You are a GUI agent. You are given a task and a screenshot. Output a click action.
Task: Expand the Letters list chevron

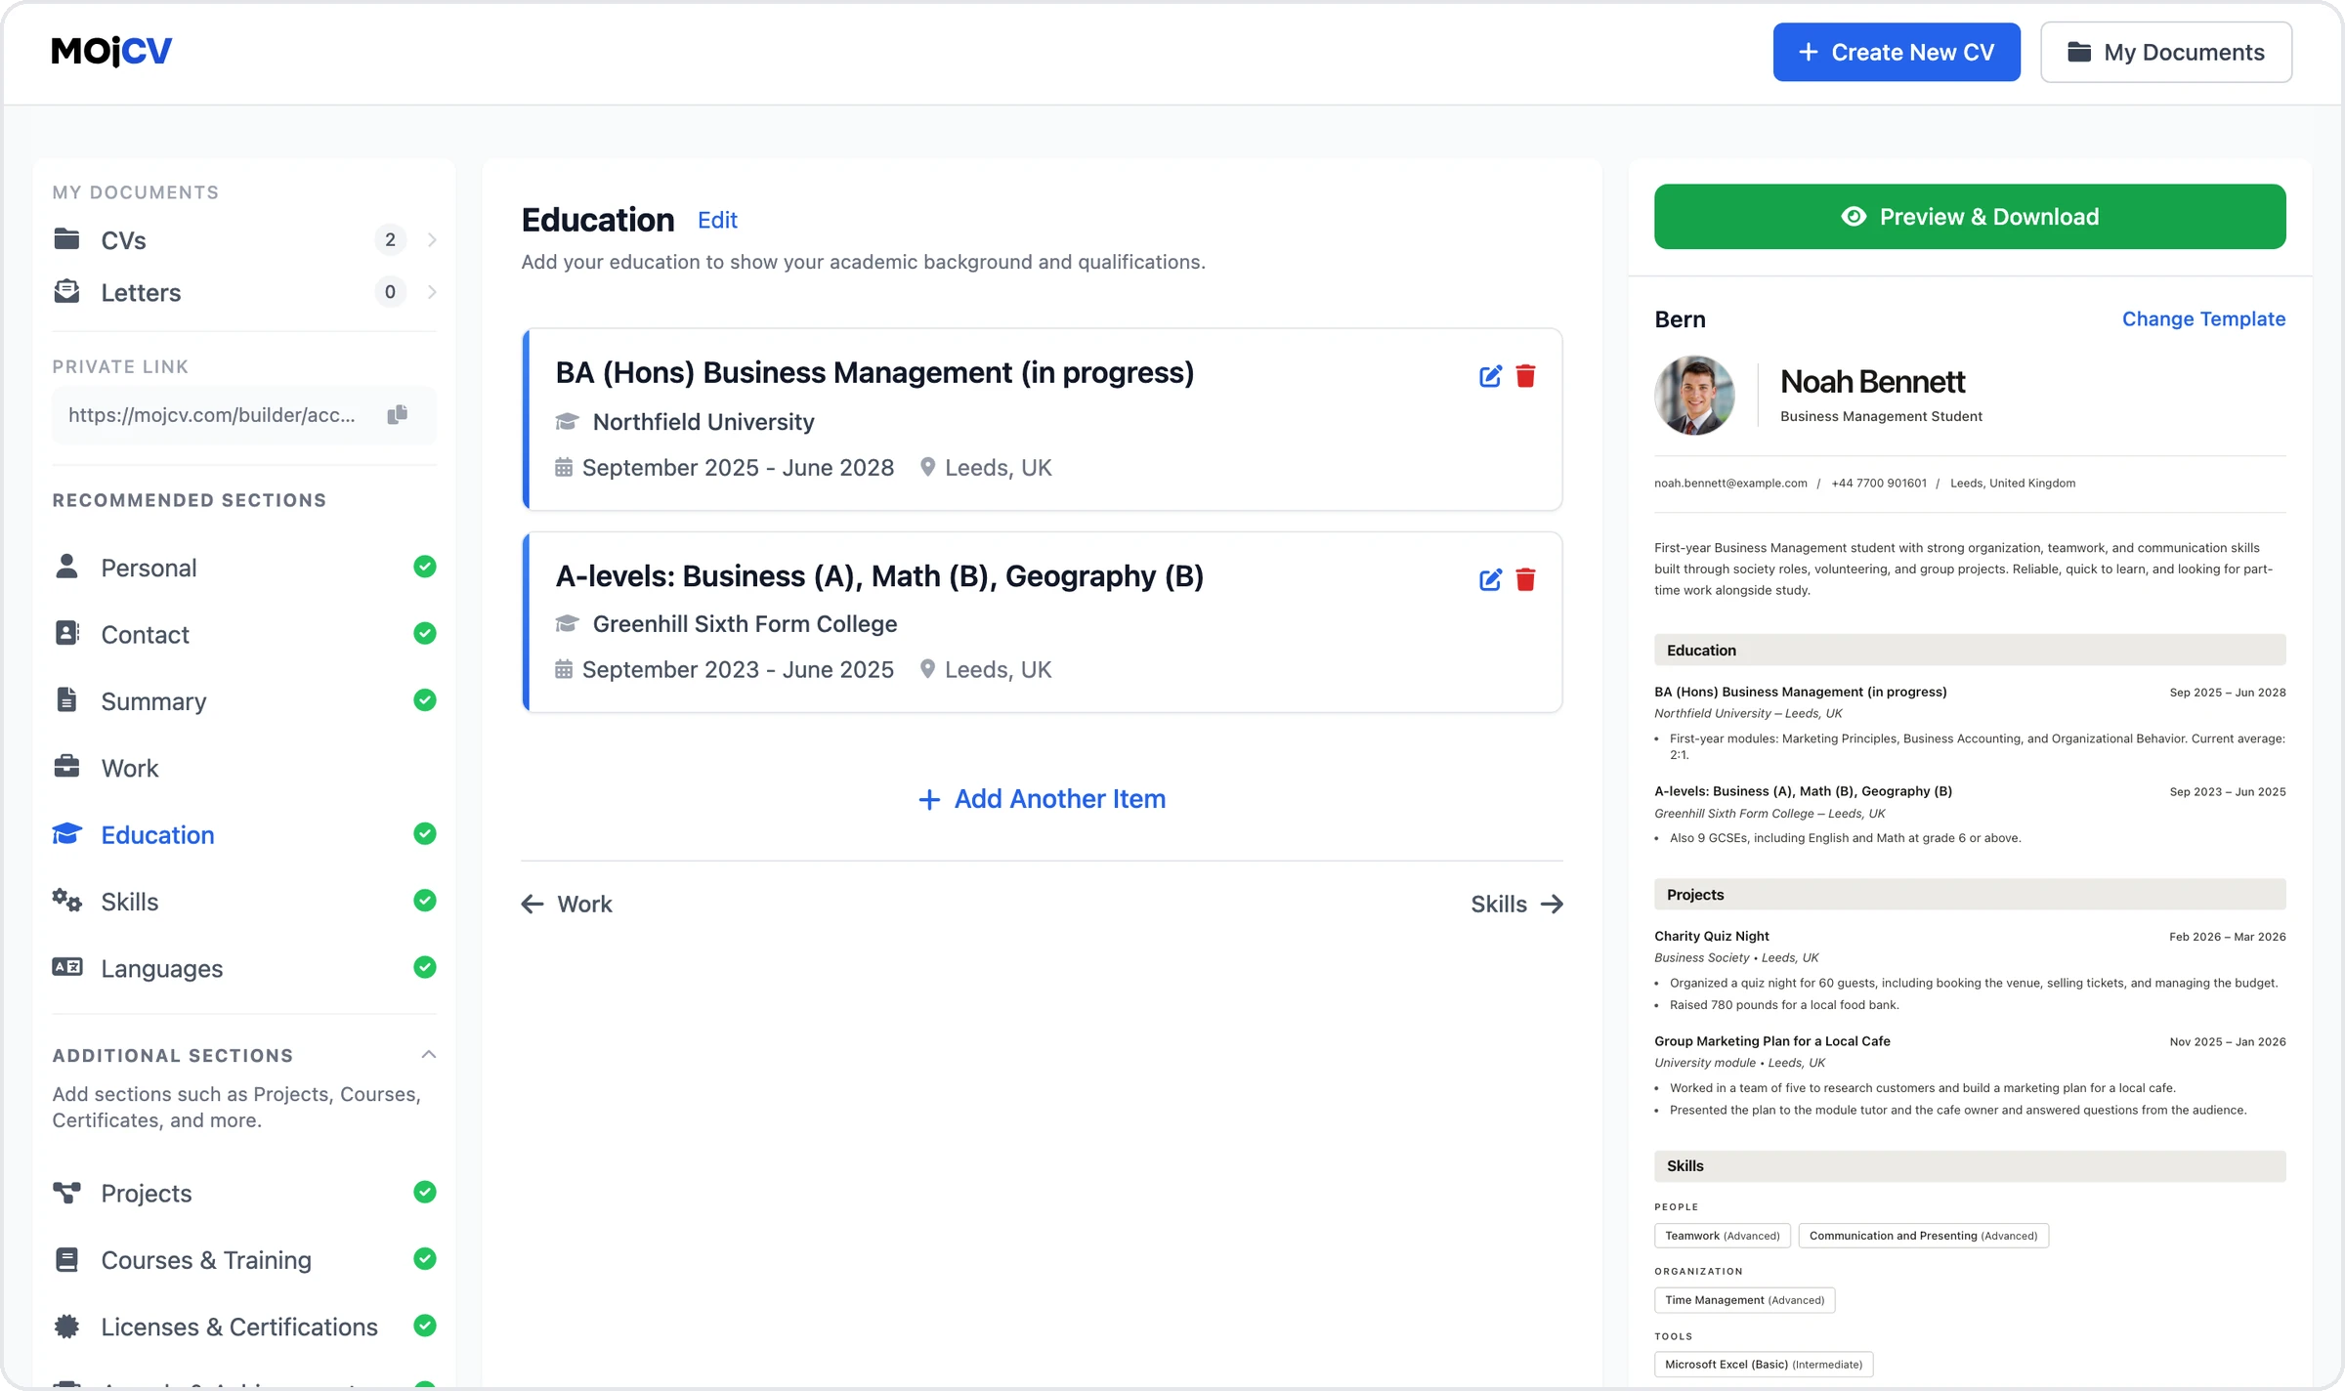click(432, 292)
